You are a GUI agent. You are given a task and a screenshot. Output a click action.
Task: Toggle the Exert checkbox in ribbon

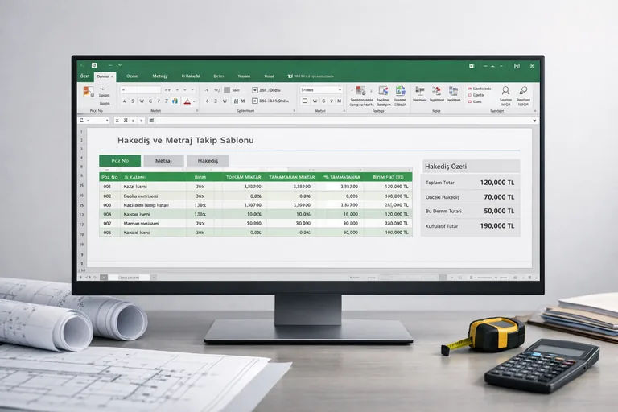click(x=470, y=101)
